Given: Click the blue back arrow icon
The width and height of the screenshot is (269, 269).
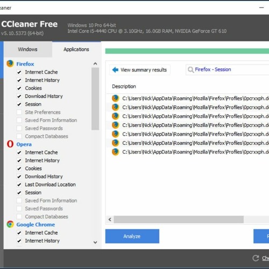Looking at the screenshot, I should coord(115,70).
